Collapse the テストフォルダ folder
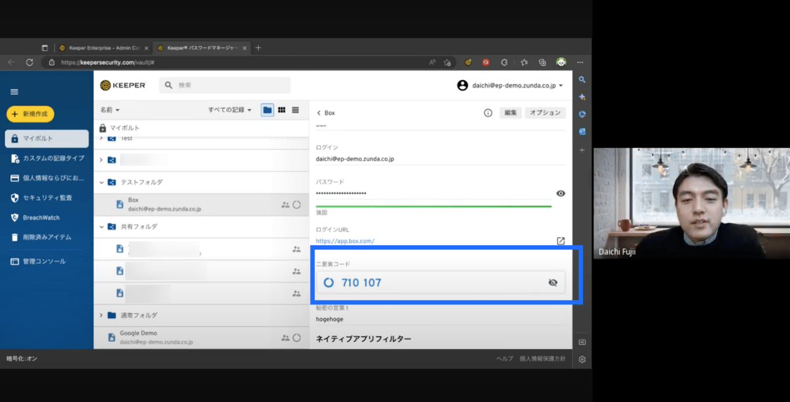Image resolution: width=790 pixels, height=402 pixels. coord(101,182)
